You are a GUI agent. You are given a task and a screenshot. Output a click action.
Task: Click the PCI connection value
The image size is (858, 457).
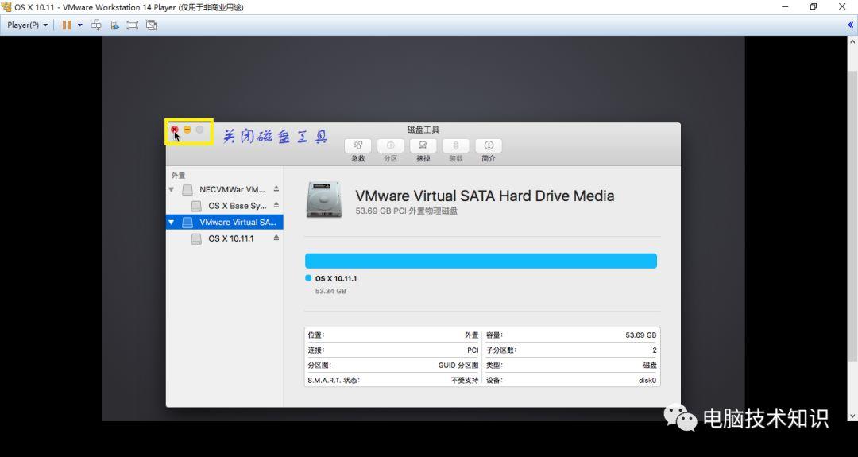473,350
